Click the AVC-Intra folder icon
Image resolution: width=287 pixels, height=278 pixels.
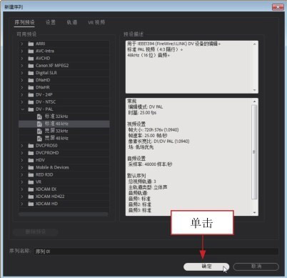click(31, 51)
